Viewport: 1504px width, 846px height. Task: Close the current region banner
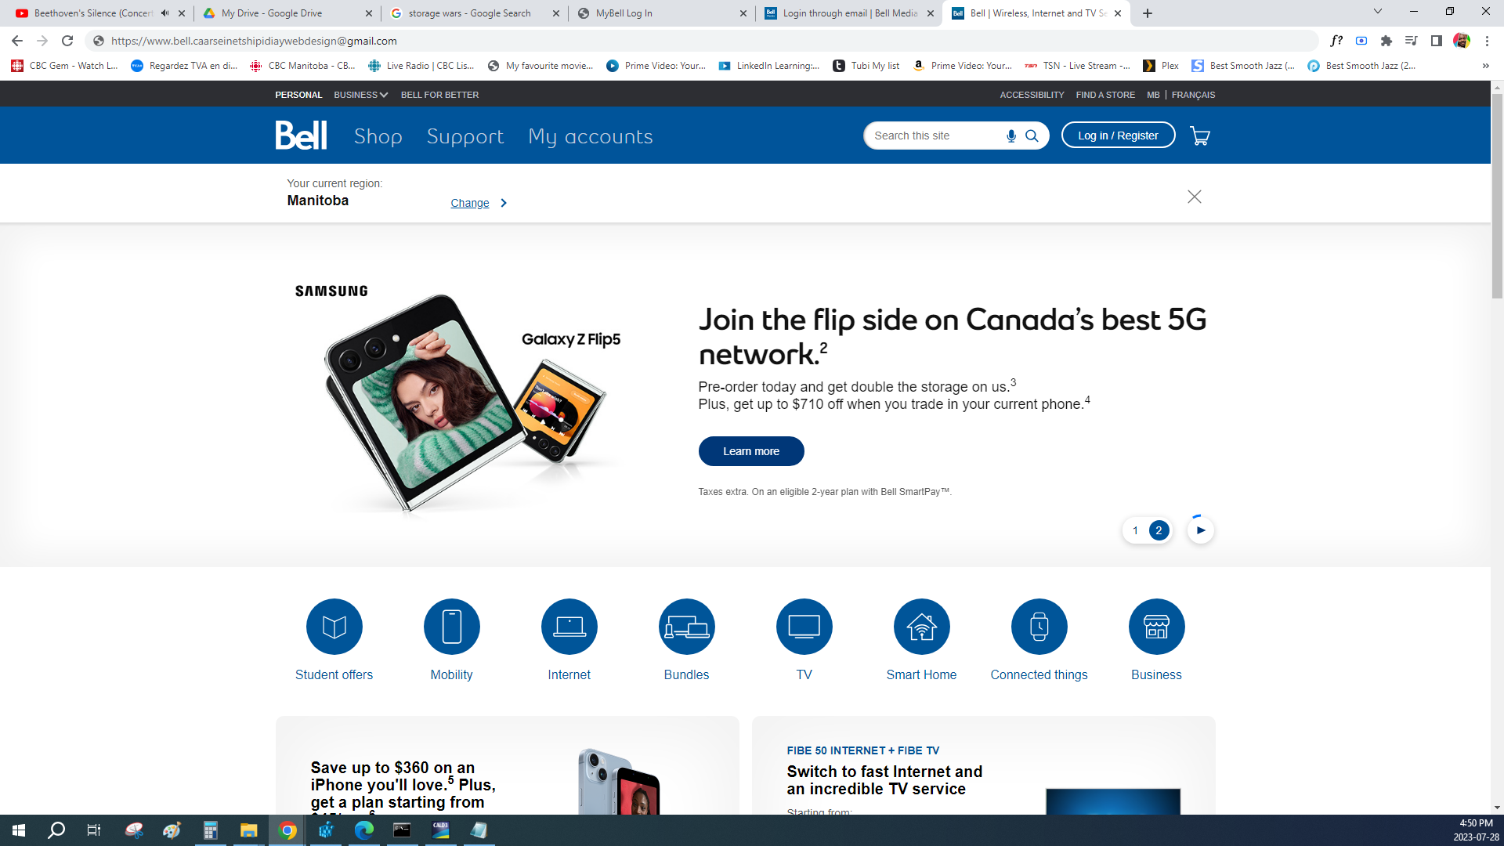click(1194, 197)
